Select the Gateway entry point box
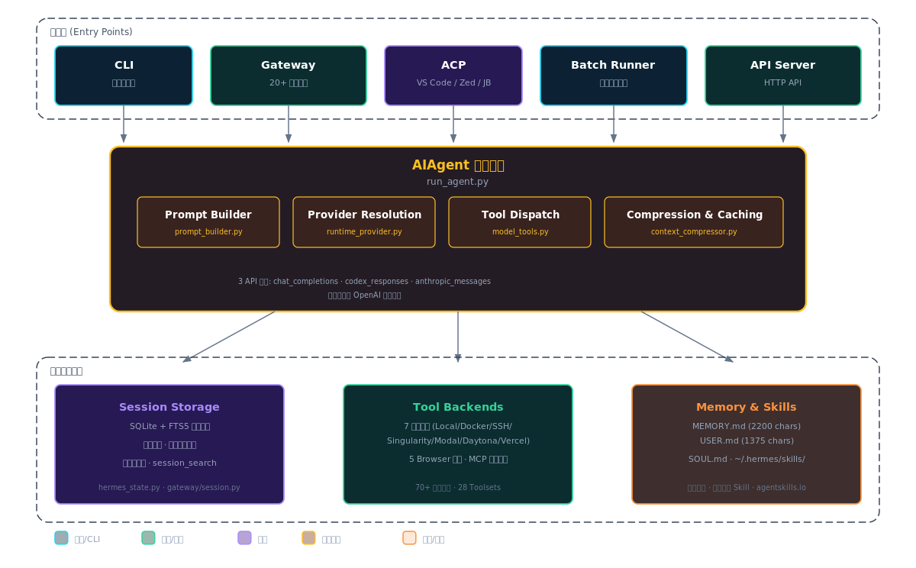The width and height of the screenshot is (916, 568). 289,76
